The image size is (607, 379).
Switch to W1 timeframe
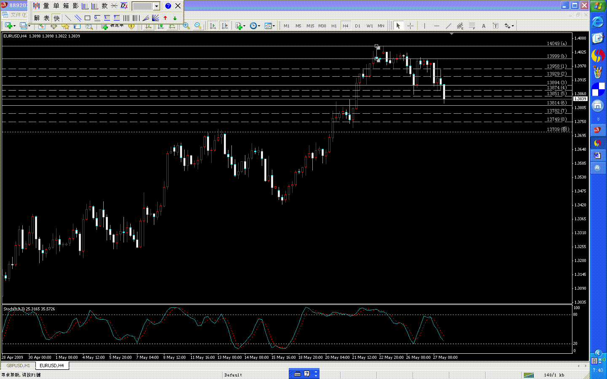pos(370,26)
